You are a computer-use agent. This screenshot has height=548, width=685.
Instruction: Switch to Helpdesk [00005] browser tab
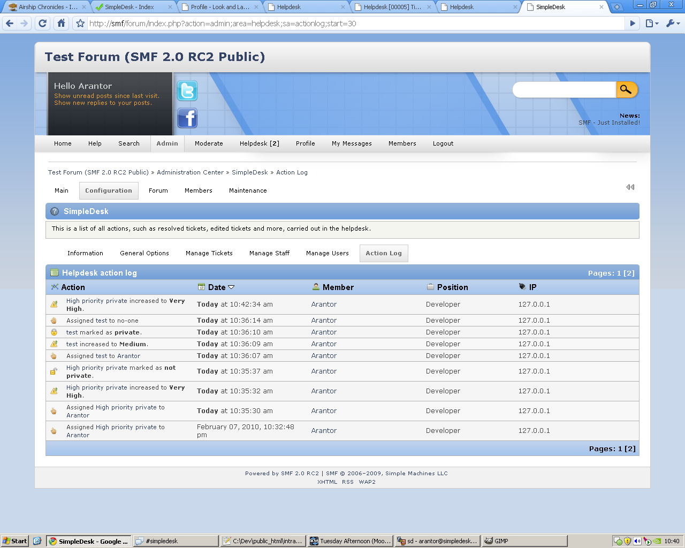pos(392,7)
